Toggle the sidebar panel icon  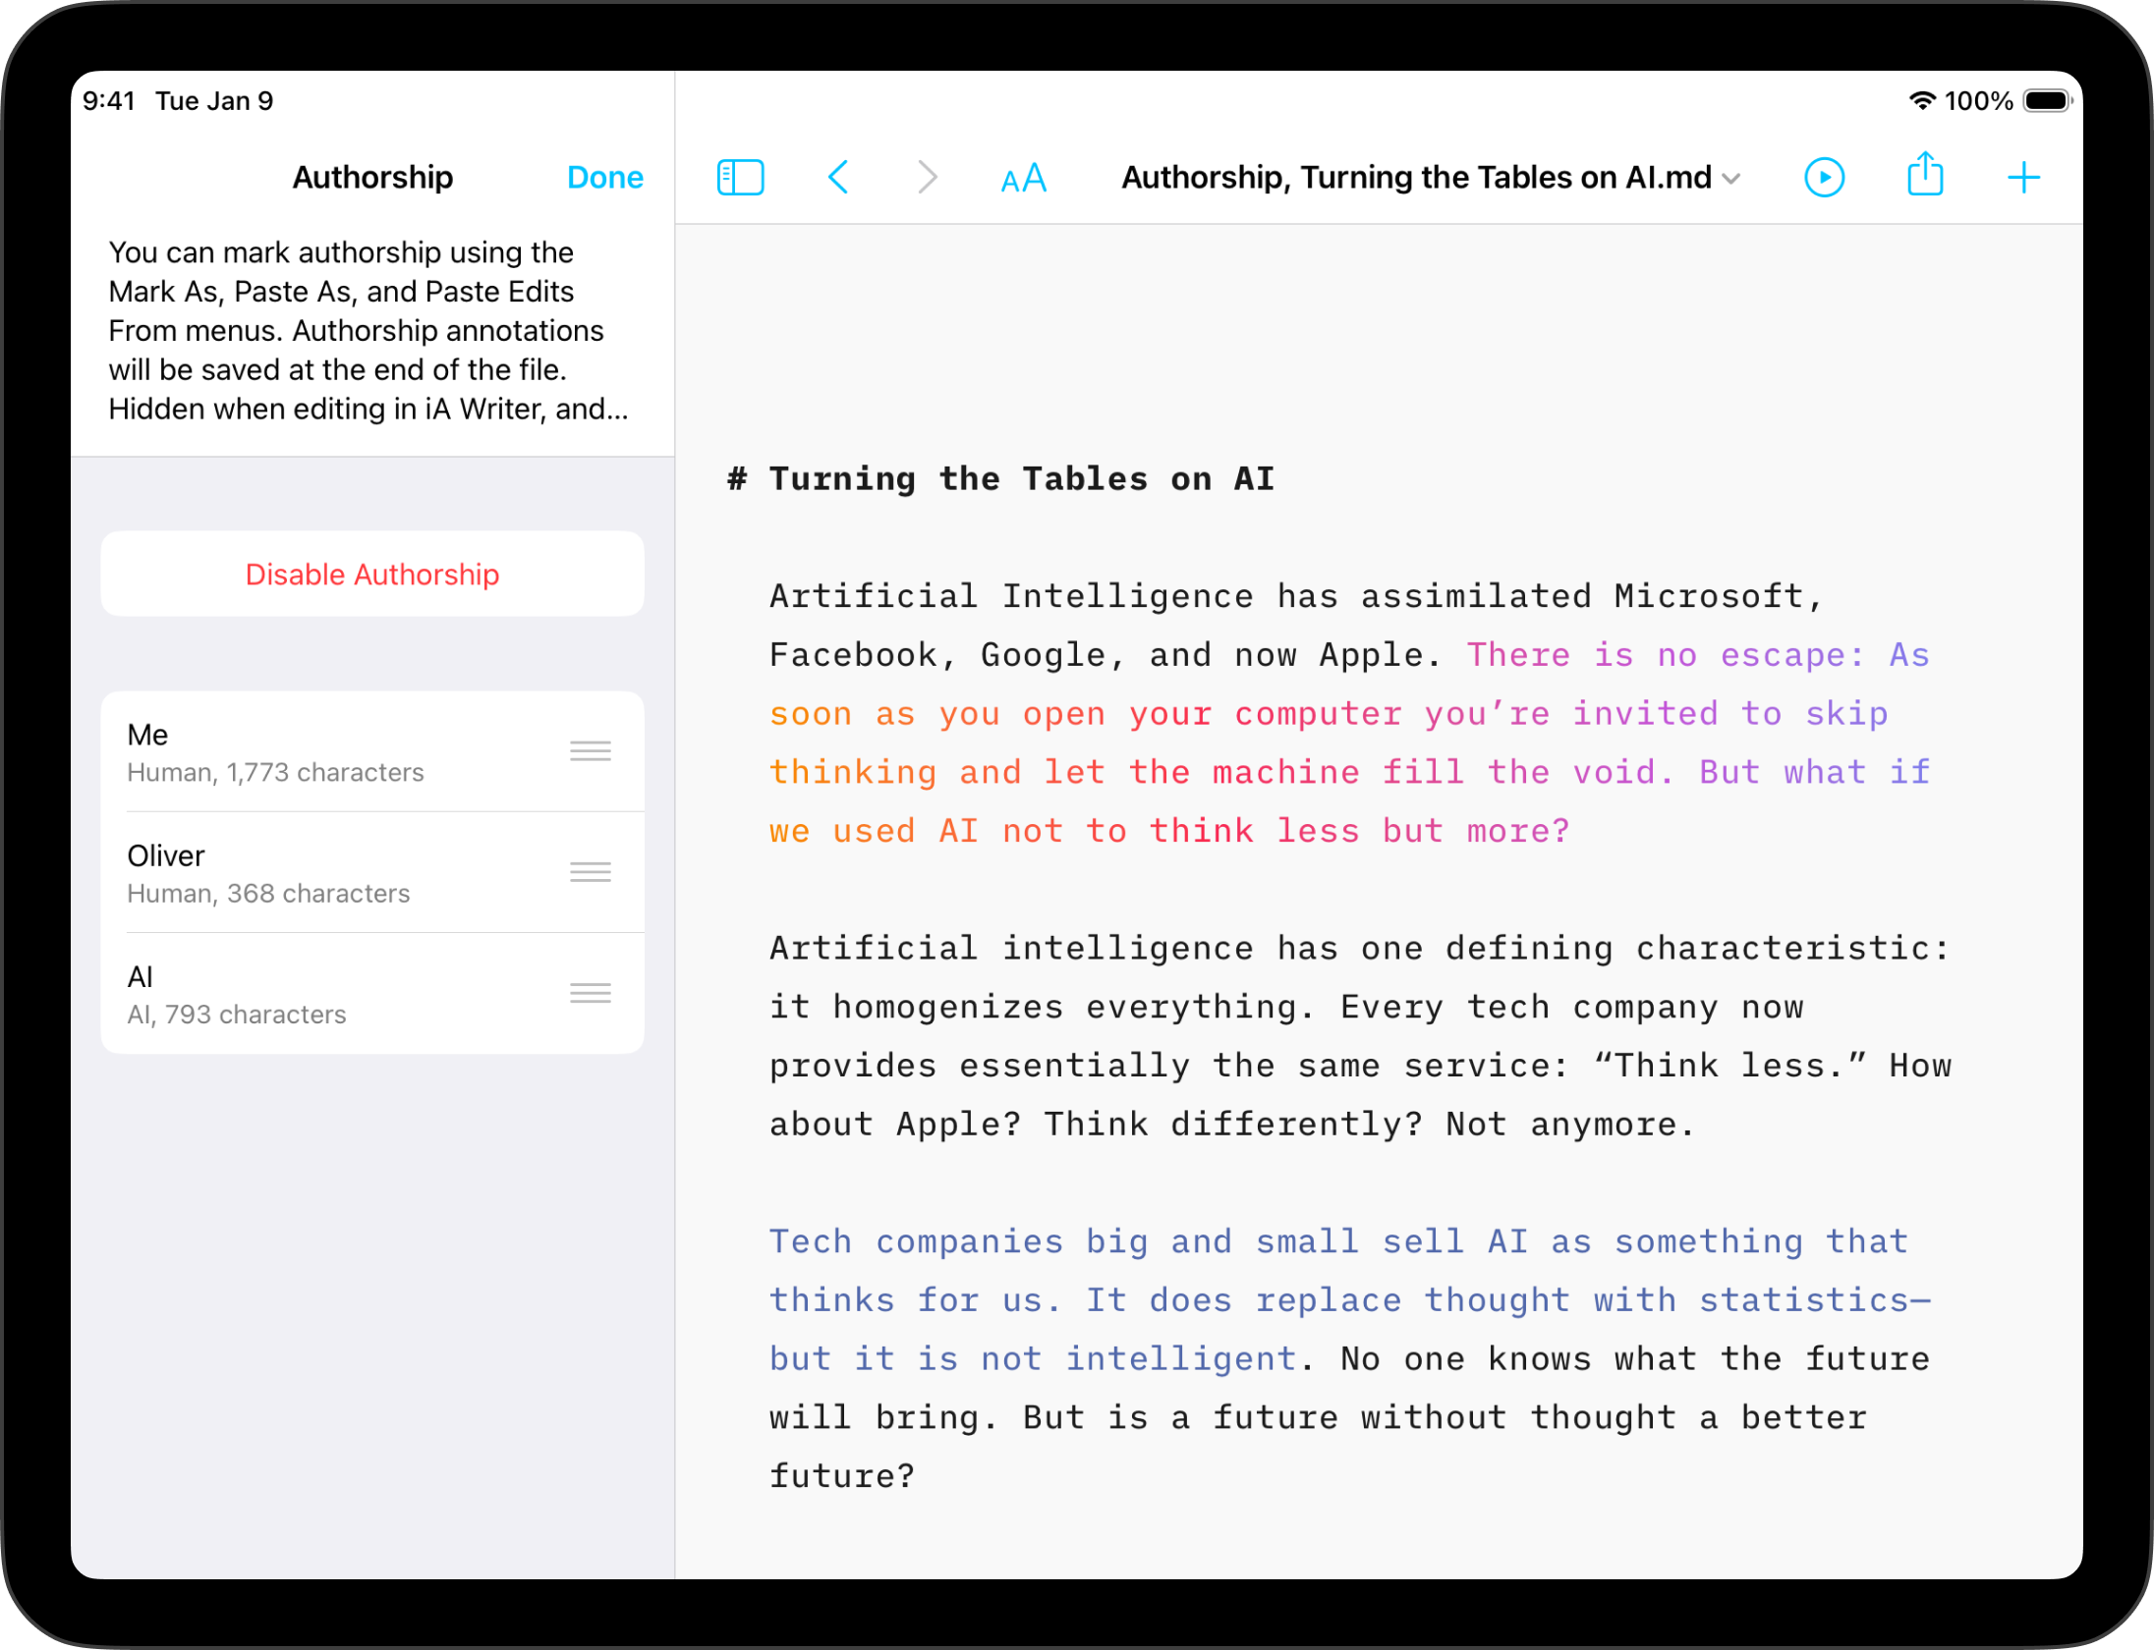click(740, 178)
